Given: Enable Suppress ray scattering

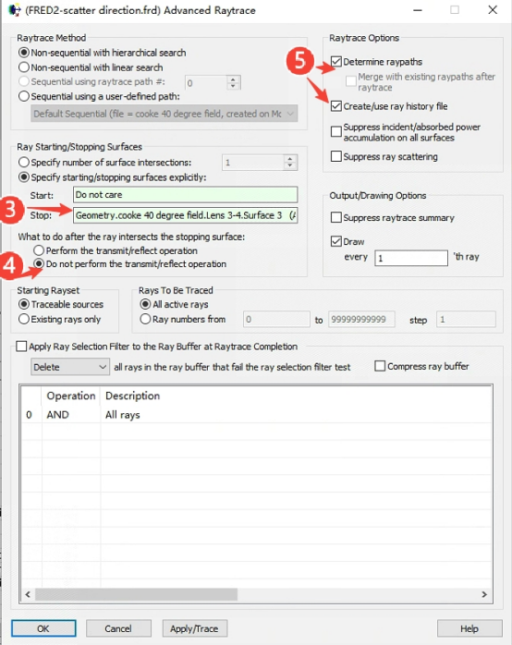Looking at the screenshot, I should click(x=336, y=156).
